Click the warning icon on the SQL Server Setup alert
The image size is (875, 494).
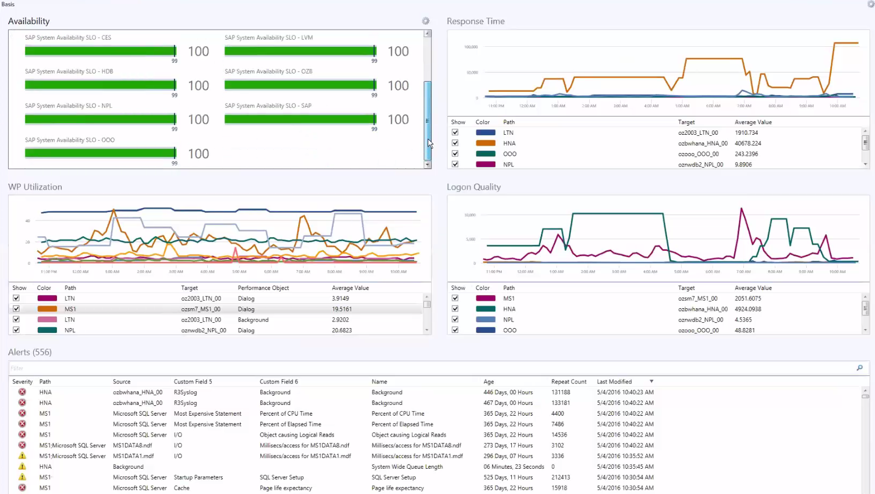(22, 477)
